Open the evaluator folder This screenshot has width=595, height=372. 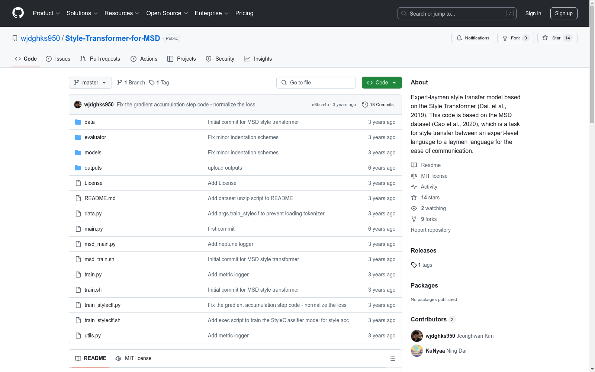point(95,137)
